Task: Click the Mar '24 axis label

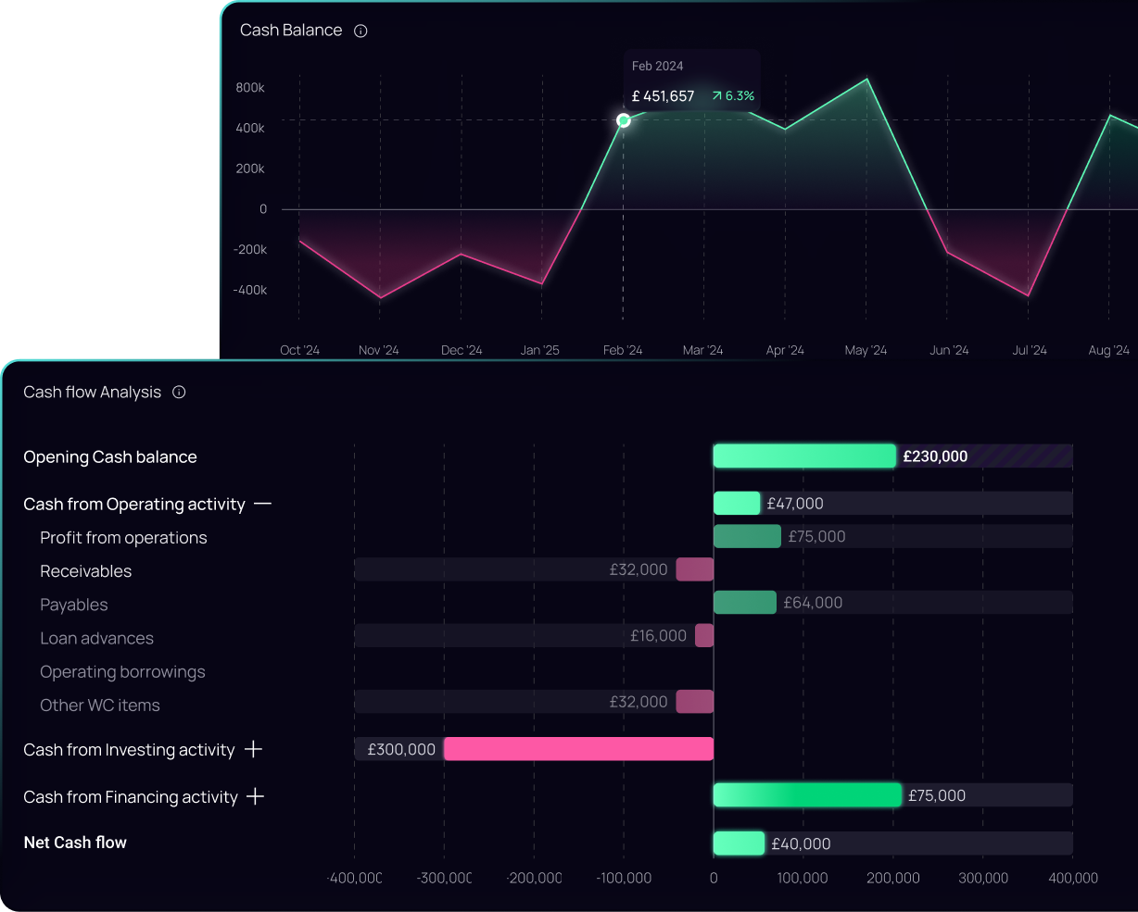Action: tap(702, 350)
